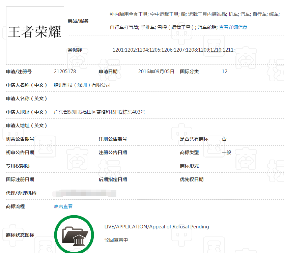Select the 申请人名称（中文）row label

(x=27, y=85)
